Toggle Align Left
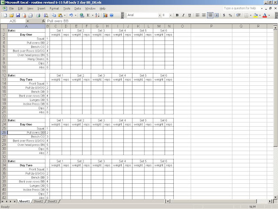This screenshot has width=278, height=209. coord(197,15)
